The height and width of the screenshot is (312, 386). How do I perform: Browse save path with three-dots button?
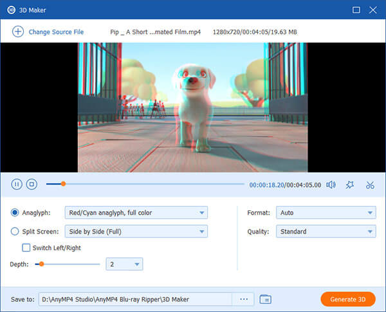243,299
